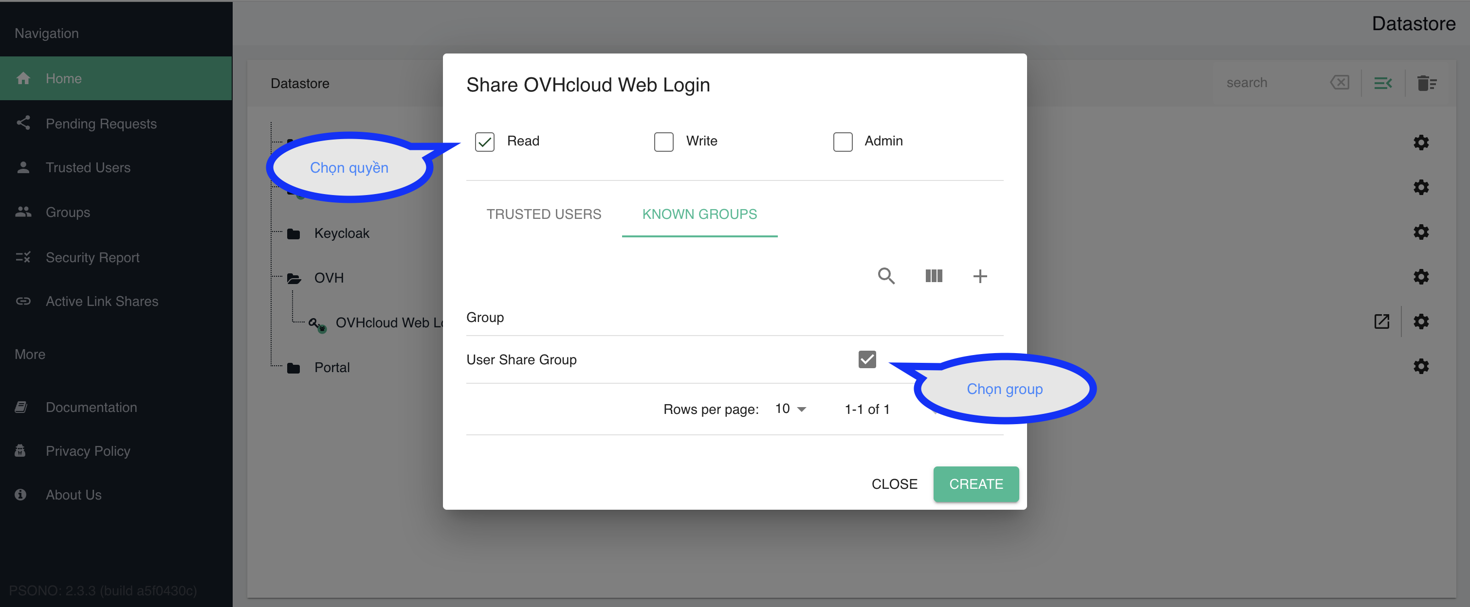
Task: Click the plus icon to add group
Action: (x=980, y=276)
